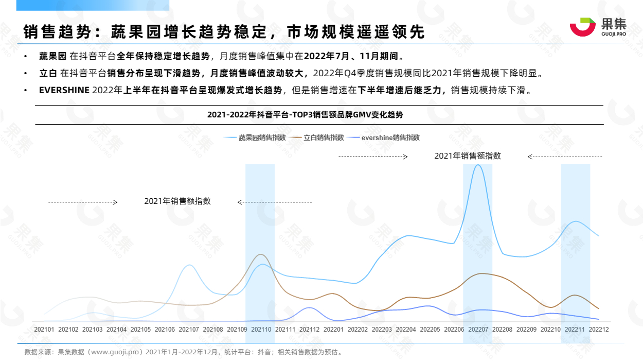The width and height of the screenshot is (643, 362).
Task: Click axis label 202109
Action: [x=237, y=329]
